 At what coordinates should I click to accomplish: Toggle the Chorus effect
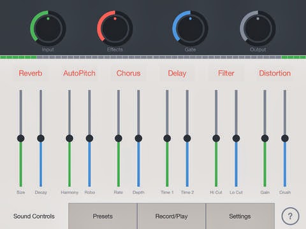[128, 73]
